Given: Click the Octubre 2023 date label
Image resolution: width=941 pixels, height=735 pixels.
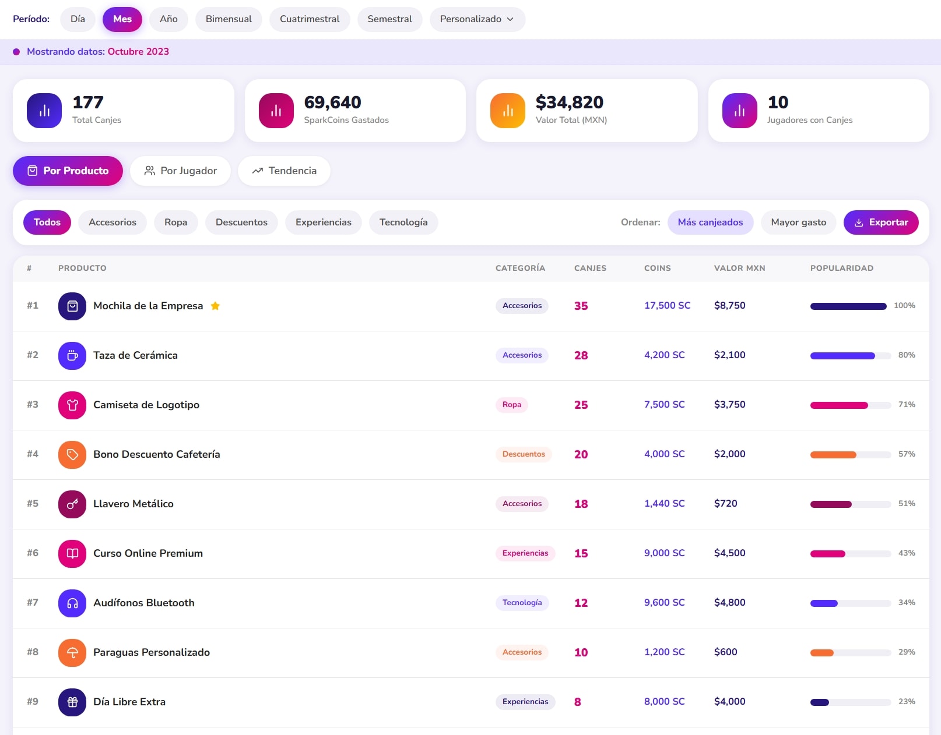Looking at the screenshot, I should (x=138, y=52).
